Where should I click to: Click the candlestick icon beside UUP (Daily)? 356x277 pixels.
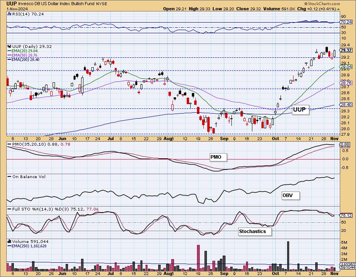9,46
